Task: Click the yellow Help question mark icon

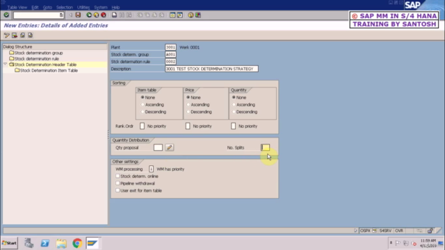Action: pos(191,15)
